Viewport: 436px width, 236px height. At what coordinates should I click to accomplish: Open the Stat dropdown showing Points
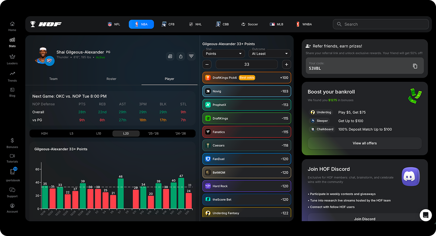[224, 53]
